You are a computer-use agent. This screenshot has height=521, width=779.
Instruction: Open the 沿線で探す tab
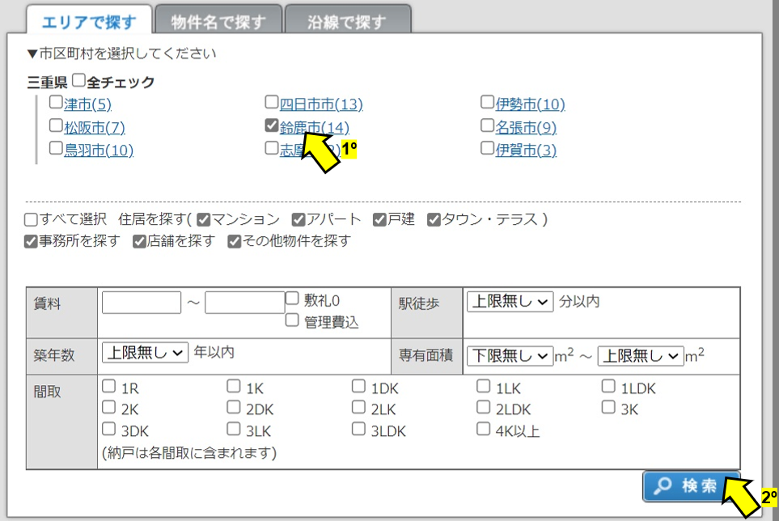[x=348, y=22]
